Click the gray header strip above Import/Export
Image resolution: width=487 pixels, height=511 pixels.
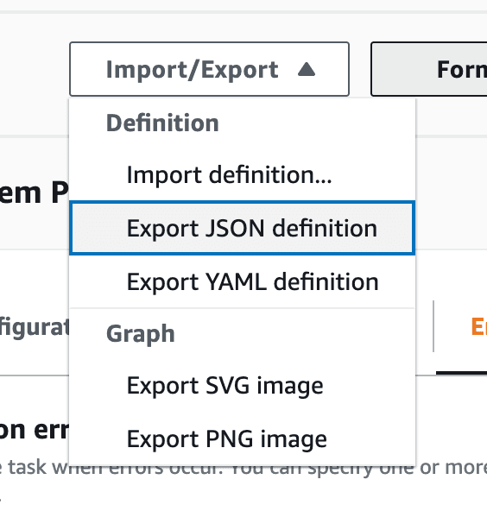click(x=244, y=12)
